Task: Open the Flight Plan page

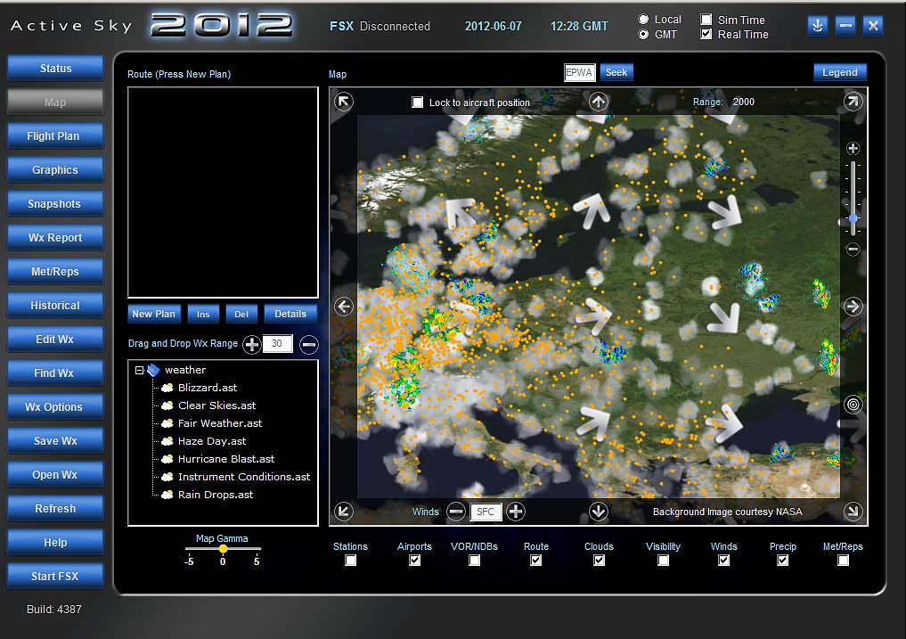Action: tap(54, 136)
